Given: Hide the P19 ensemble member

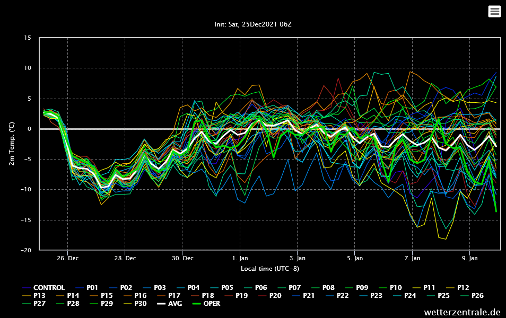Looking at the screenshot, I should click(x=241, y=296).
